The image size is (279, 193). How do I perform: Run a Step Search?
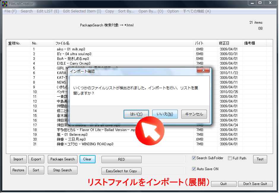pos(62,170)
